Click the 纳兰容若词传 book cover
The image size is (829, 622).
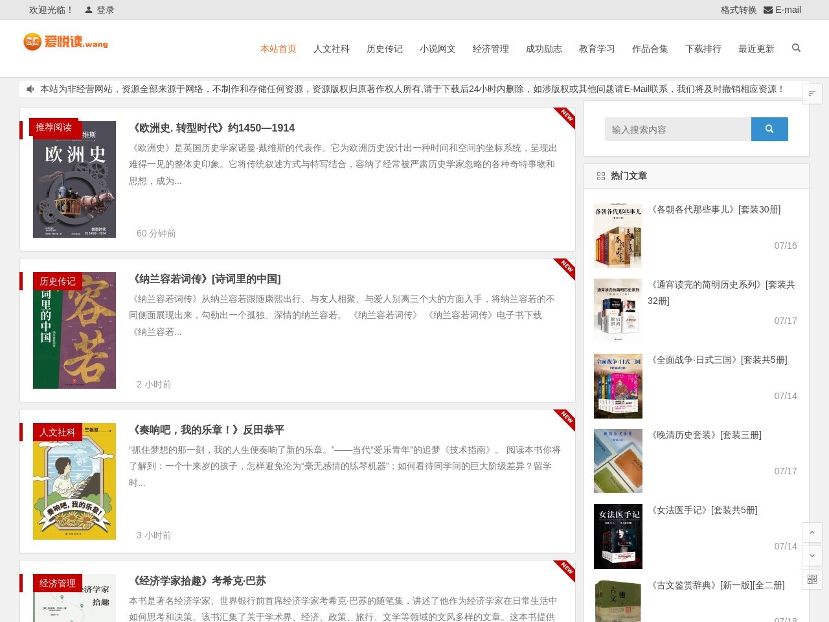coord(74,330)
